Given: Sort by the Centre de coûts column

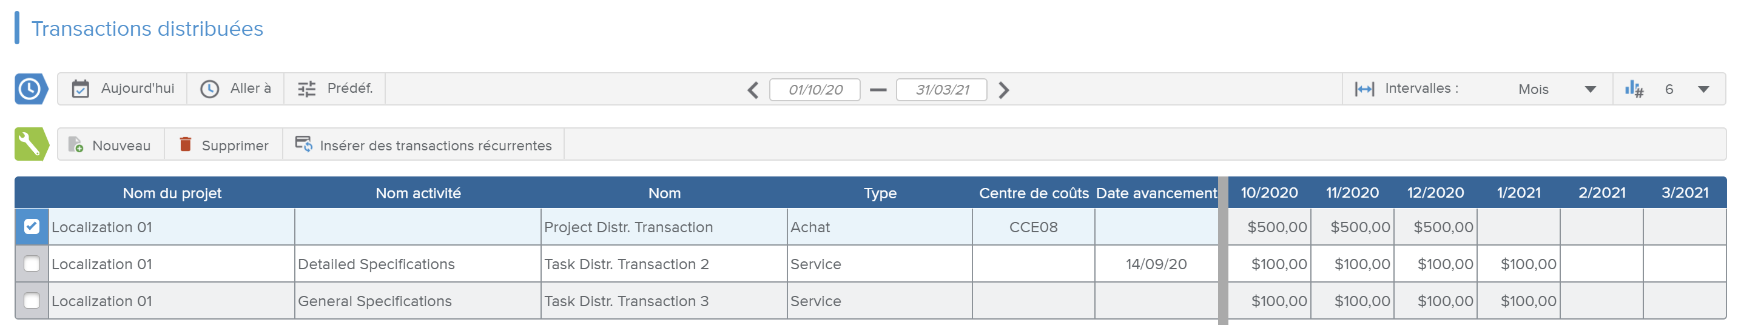Looking at the screenshot, I should tap(1034, 193).
